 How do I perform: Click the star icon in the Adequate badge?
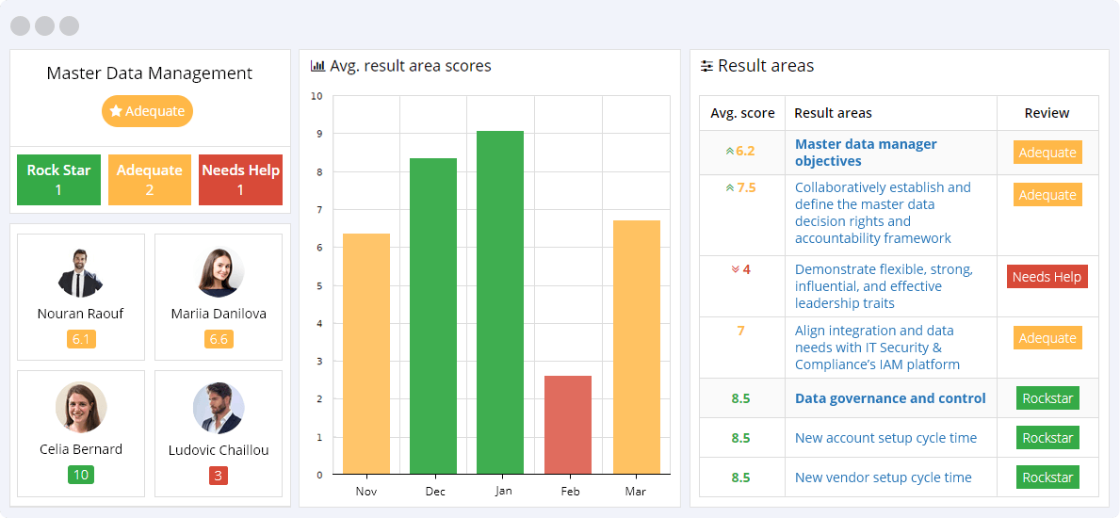[x=116, y=111]
